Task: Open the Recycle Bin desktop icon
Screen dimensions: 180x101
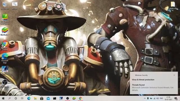Action: [x=4, y=6]
